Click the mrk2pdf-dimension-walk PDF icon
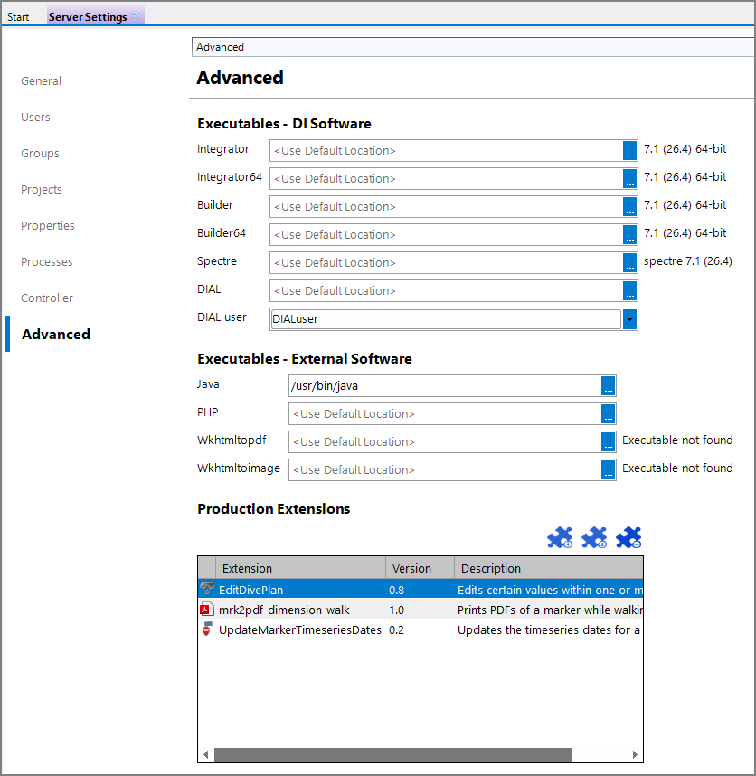Screen dimensions: 756x776 pyautogui.click(x=206, y=610)
